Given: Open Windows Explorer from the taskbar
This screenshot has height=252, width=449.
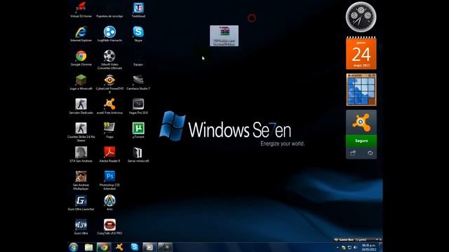Looking at the screenshot, I should [x=89, y=247].
